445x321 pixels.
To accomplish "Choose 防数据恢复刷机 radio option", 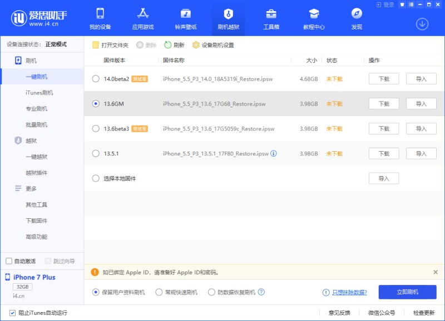I will click(211, 292).
